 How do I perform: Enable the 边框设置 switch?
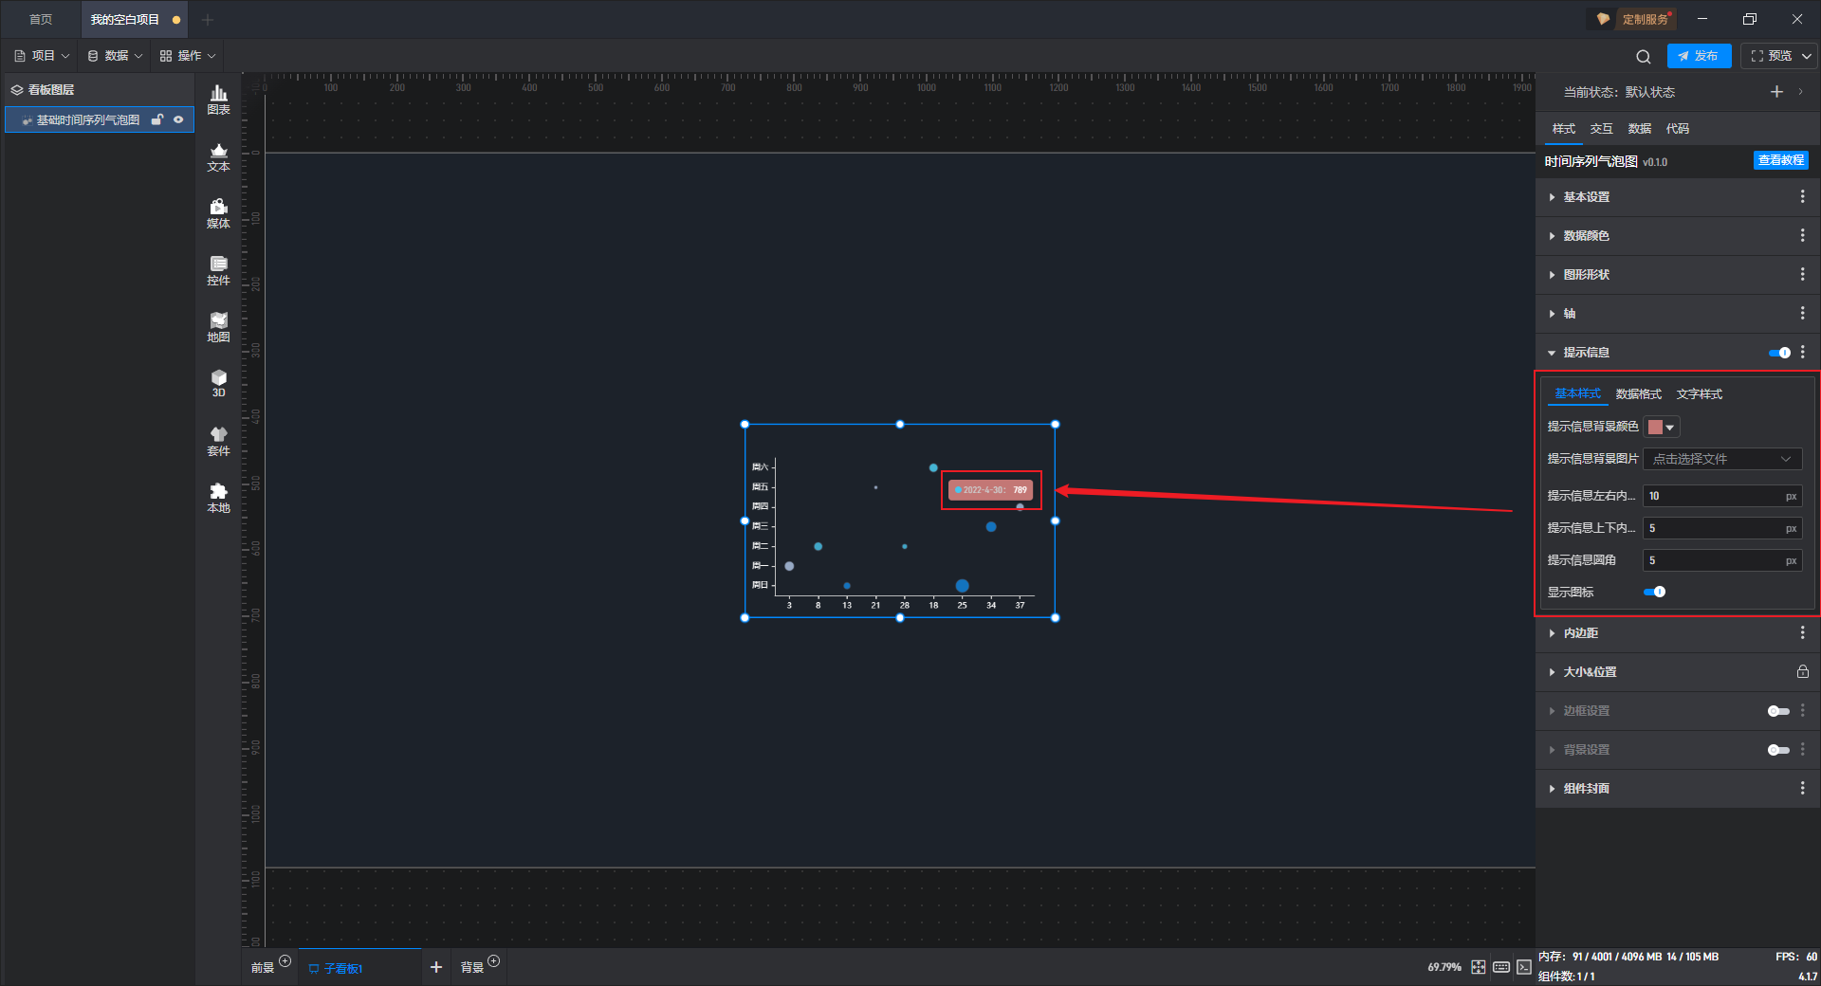1778,711
